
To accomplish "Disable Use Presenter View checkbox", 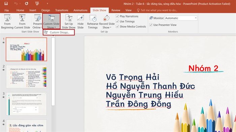I will [x=151, y=25].
